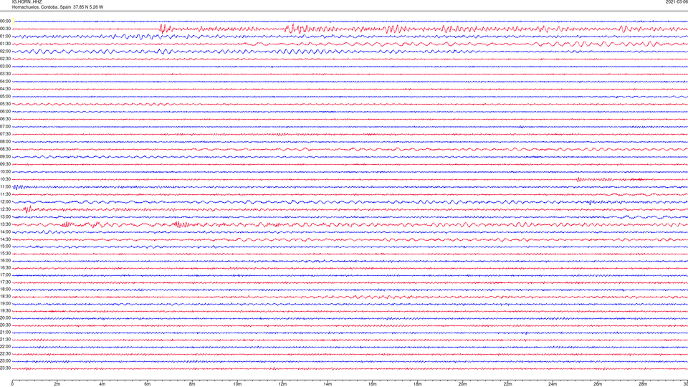The image size is (688, 387).
Task: Click the 09:00 row label
Action: pos(5,156)
